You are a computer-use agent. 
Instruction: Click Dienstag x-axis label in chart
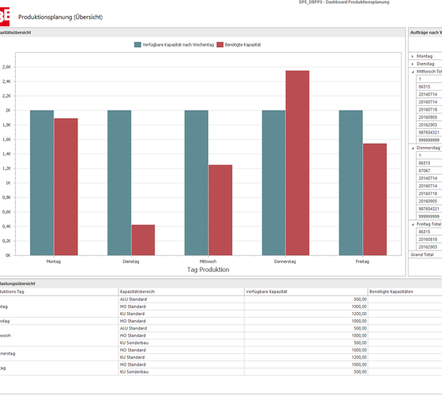click(x=131, y=261)
